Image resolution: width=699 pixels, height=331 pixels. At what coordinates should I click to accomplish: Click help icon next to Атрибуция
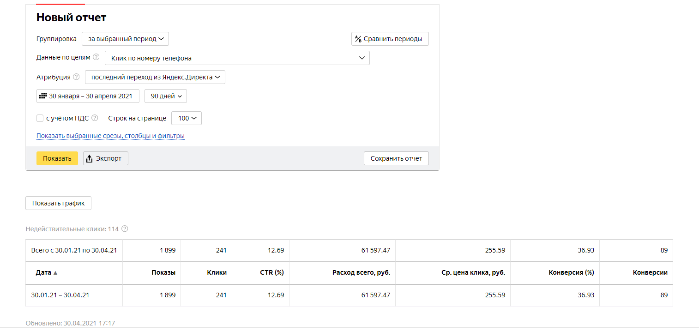tap(76, 77)
